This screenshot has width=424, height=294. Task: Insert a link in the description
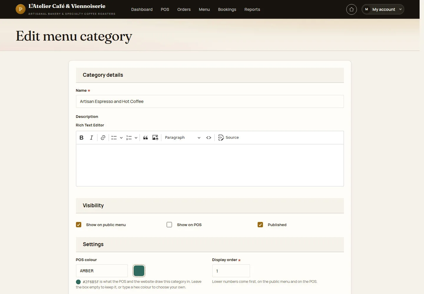click(x=103, y=138)
